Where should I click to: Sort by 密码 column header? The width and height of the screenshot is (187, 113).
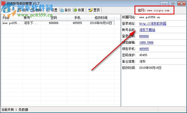pyautogui.click(x=54, y=18)
